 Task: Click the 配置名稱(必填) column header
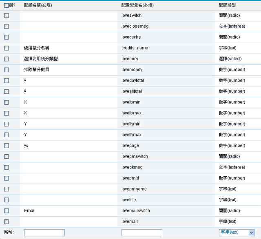pos(38,5)
